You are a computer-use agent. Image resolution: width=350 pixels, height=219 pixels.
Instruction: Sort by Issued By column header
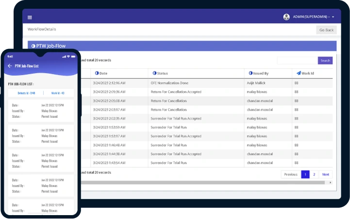point(260,73)
